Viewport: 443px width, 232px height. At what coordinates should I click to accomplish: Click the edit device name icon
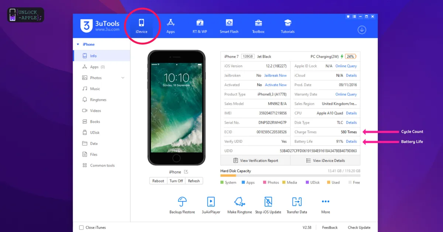click(186, 172)
